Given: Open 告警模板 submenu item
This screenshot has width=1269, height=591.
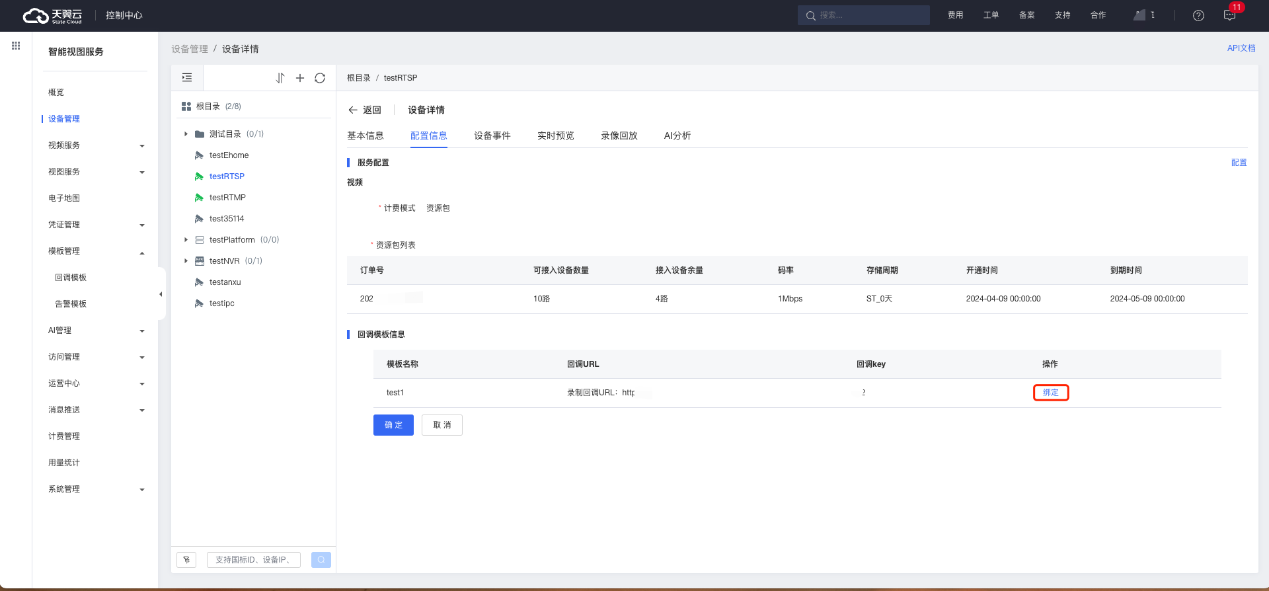Looking at the screenshot, I should coord(71,304).
